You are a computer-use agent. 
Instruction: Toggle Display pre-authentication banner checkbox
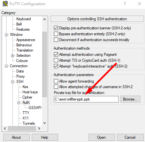(56, 28)
